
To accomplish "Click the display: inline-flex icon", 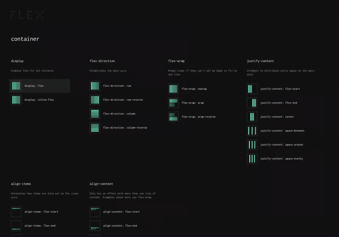I will [x=16, y=100].
